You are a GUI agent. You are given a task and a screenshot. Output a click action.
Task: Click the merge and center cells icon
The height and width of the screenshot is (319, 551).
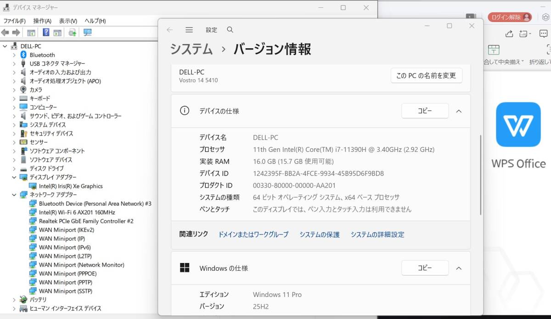click(x=493, y=49)
